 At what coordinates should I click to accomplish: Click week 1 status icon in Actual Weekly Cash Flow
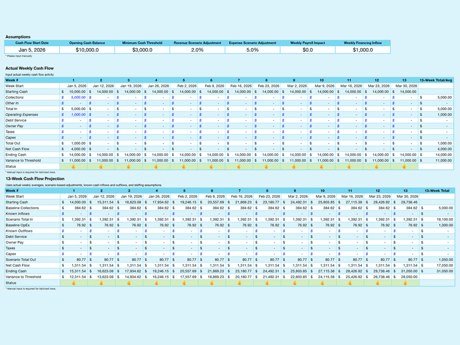point(73,167)
